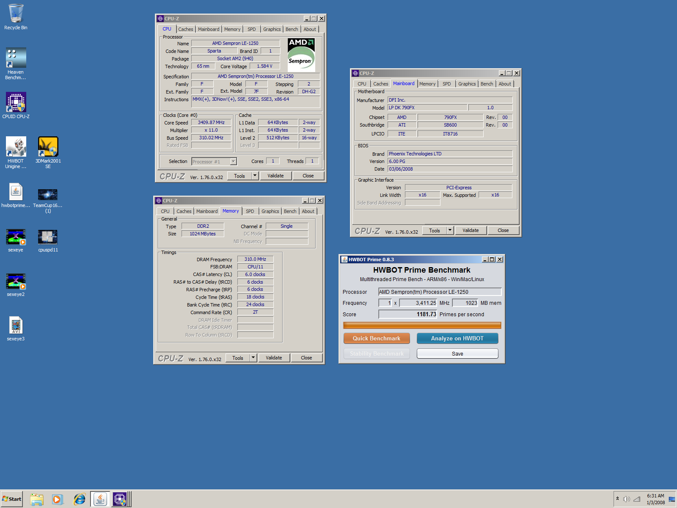
Task: Open Windows Explorer from the taskbar
Action: click(x=37, y=500)
